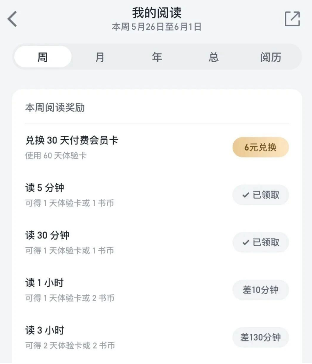Go back using the left arrow

13,19
